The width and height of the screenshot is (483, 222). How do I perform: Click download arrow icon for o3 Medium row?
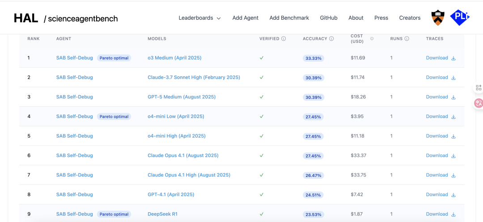coord(453,58)
